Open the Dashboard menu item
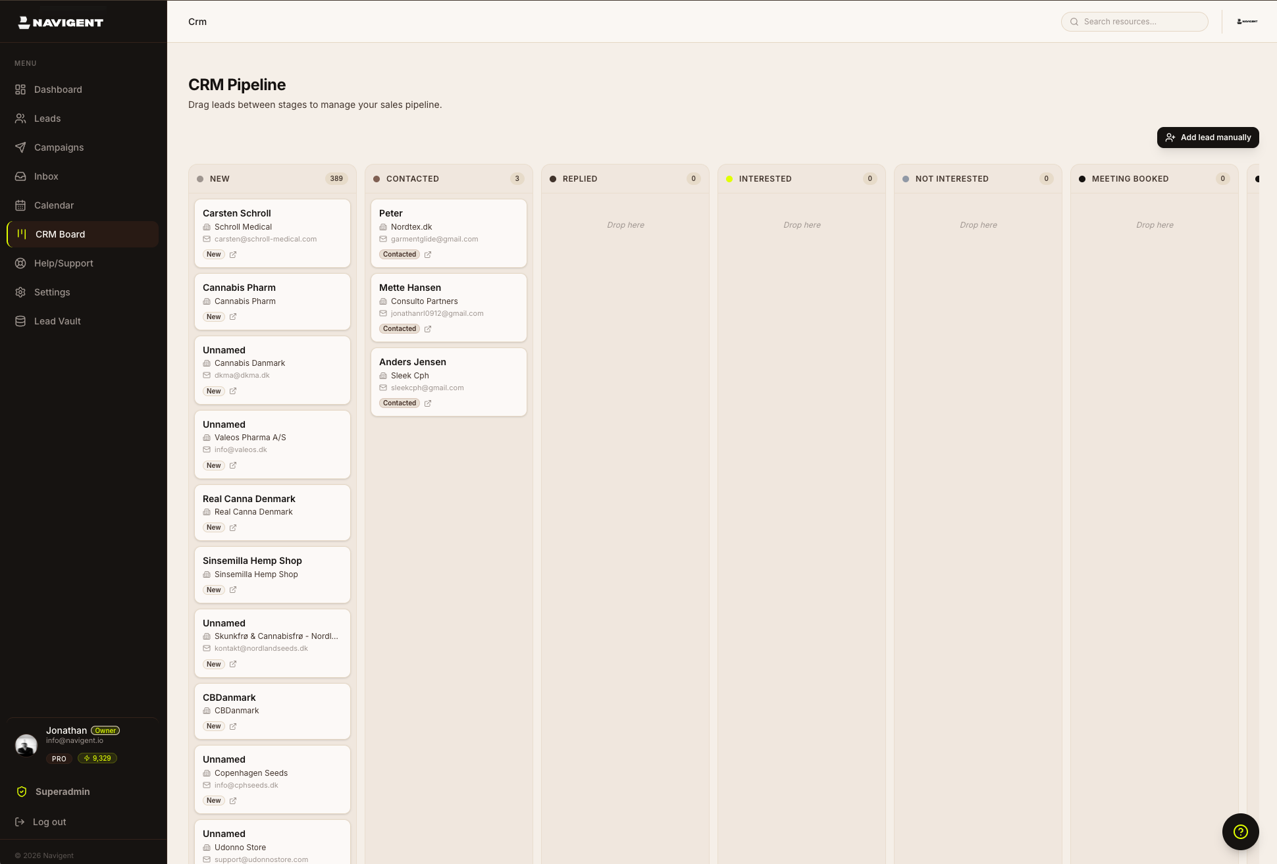The height and width of the screenshot is (864, 1277). (x=58, y=89)
